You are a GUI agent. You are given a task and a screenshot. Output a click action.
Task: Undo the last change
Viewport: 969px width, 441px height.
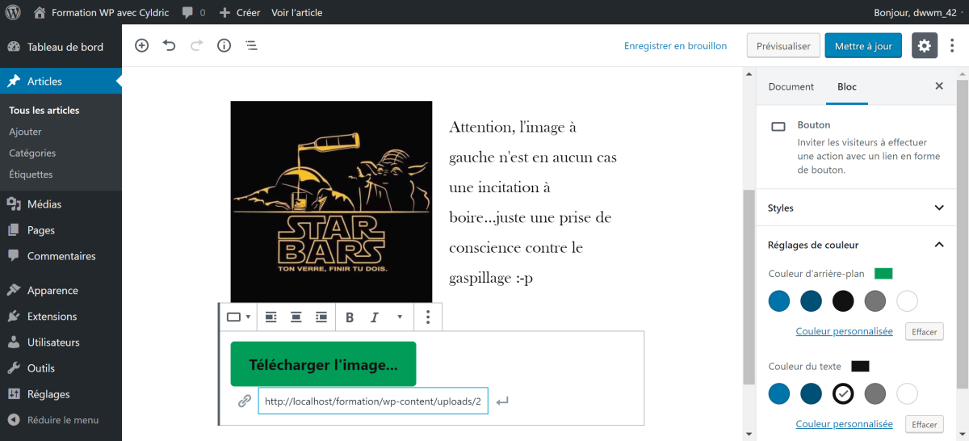[x=170, y=46]
